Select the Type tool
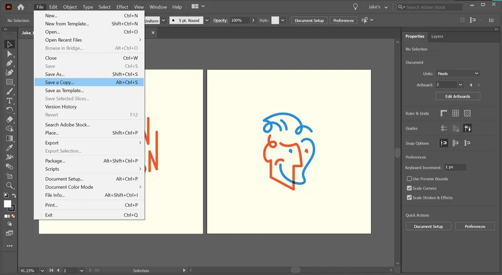 (10, 100)
